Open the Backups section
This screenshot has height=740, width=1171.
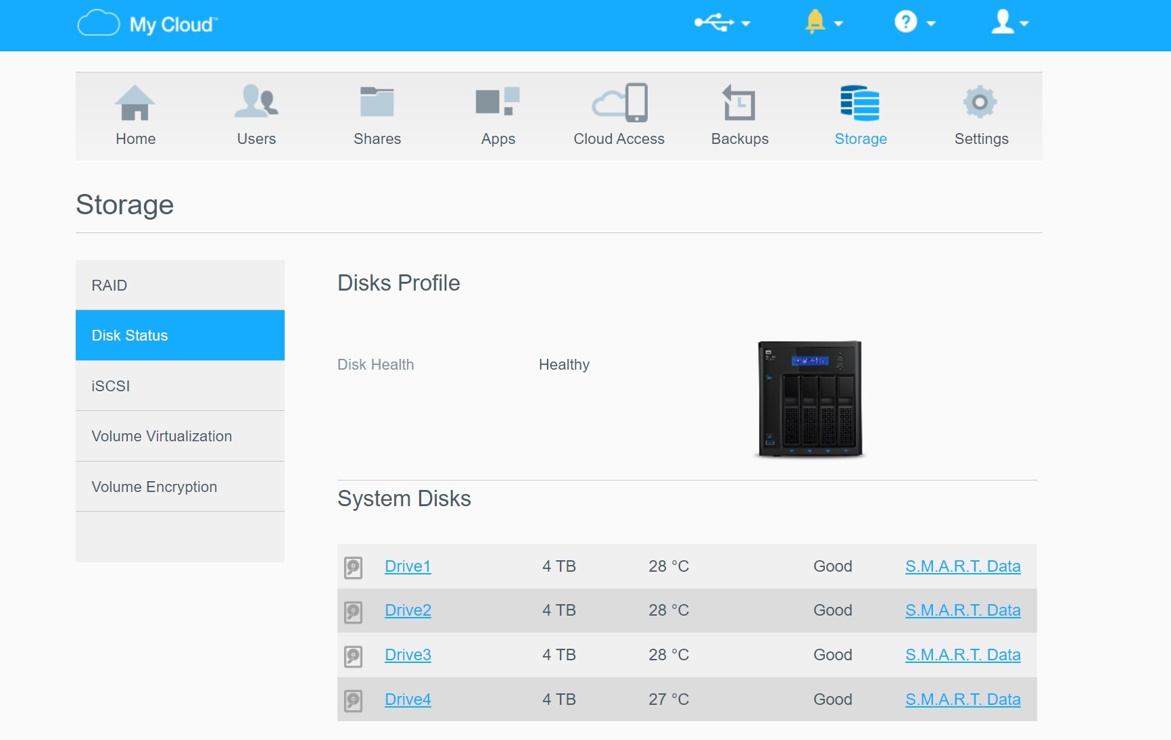click(x=740, y=116)
